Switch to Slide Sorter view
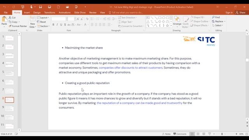This screenshot has height=140, width=249. (x=198, y=134)
